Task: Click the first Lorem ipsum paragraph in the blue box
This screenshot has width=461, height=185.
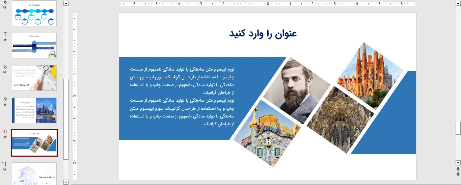Action: coord(182,81)
